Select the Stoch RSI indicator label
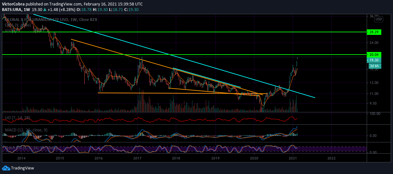Viewport: 393px width, 174px height. (31, 148)
